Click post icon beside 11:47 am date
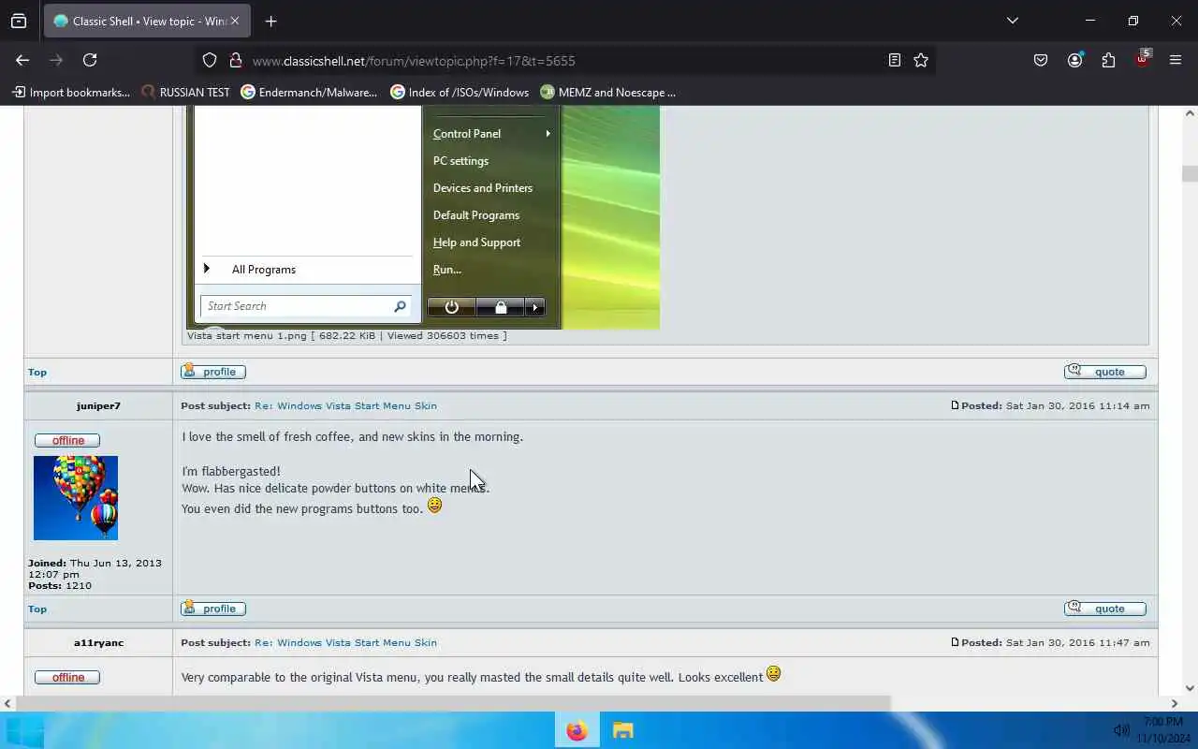1198x749 pixels. coord(955,642)
